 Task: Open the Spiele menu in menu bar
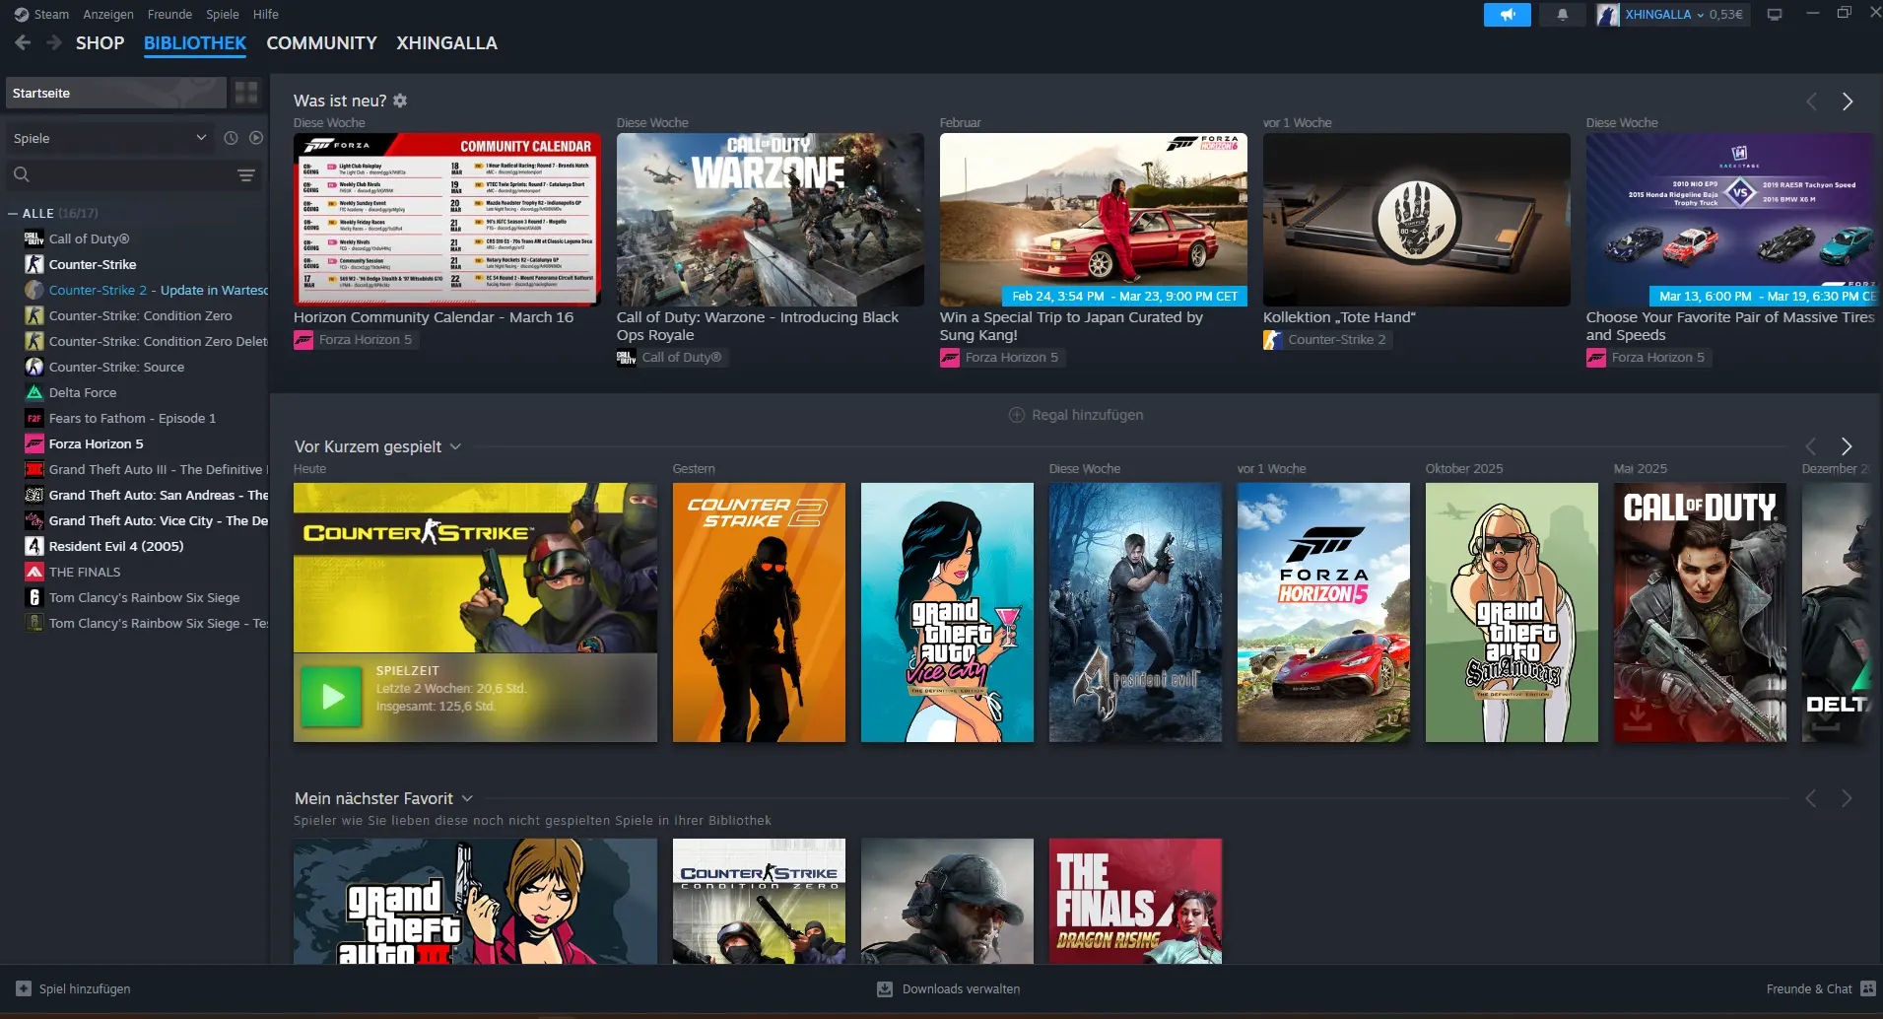point(223,15)
